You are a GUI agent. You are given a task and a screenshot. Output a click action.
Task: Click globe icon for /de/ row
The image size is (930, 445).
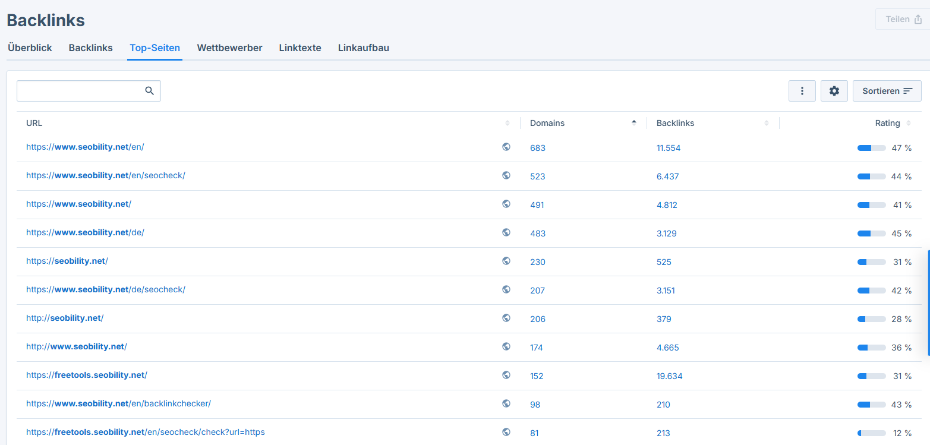click(x=506, y=232)
